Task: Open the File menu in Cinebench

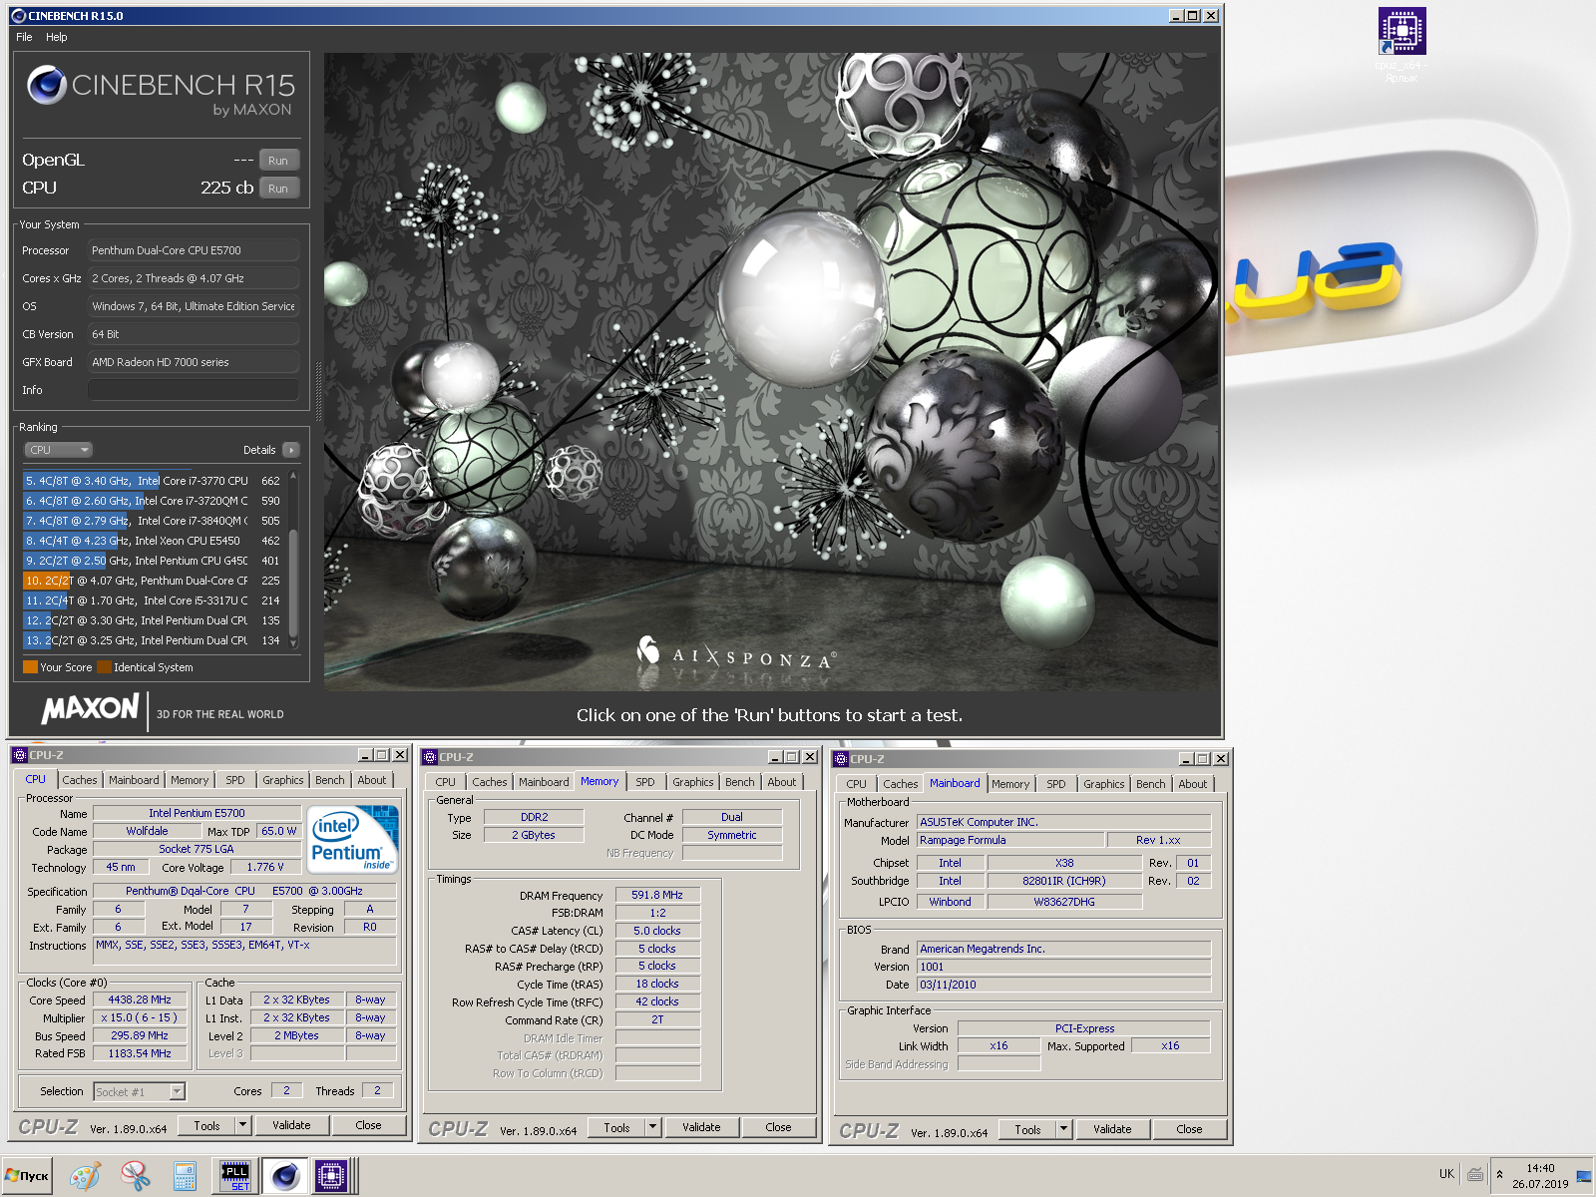Action: 24,37
